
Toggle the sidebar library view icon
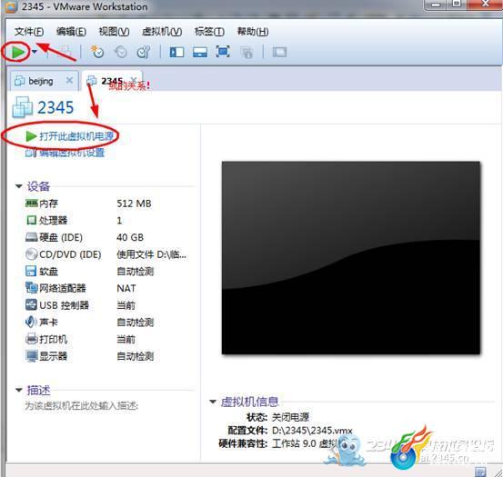[x=176, y=52]
